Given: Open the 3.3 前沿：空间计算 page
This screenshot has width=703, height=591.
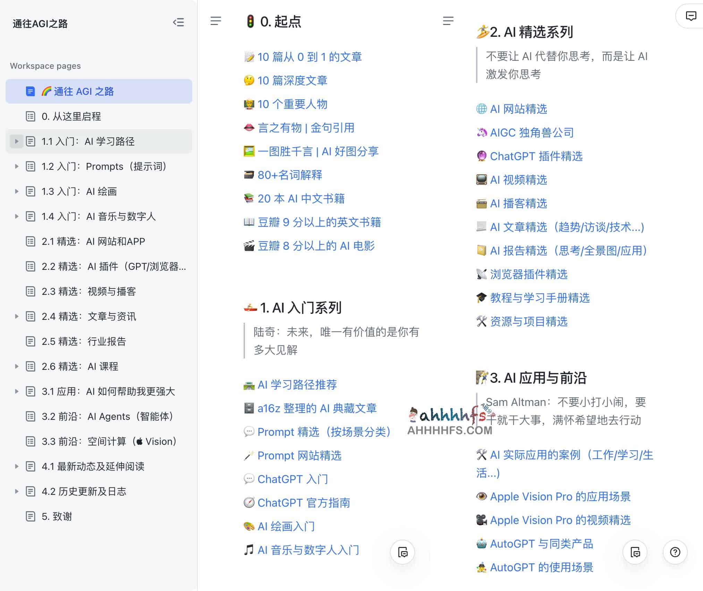Looking at the screenshot, I should coord(104,441).
